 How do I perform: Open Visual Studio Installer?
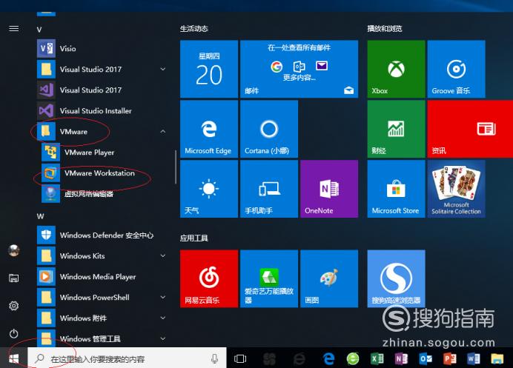tap(102, 111)
